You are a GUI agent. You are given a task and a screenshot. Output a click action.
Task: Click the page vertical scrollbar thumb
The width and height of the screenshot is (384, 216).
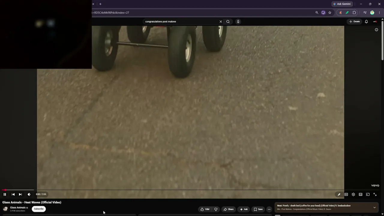(x=382, y=40)
